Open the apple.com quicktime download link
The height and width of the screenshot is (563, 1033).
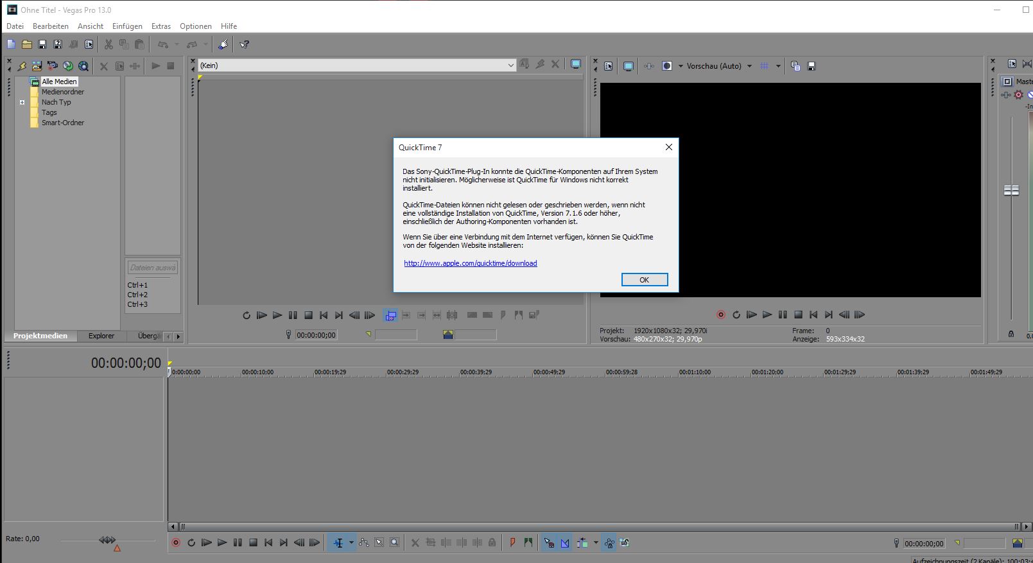pos(471,263)
